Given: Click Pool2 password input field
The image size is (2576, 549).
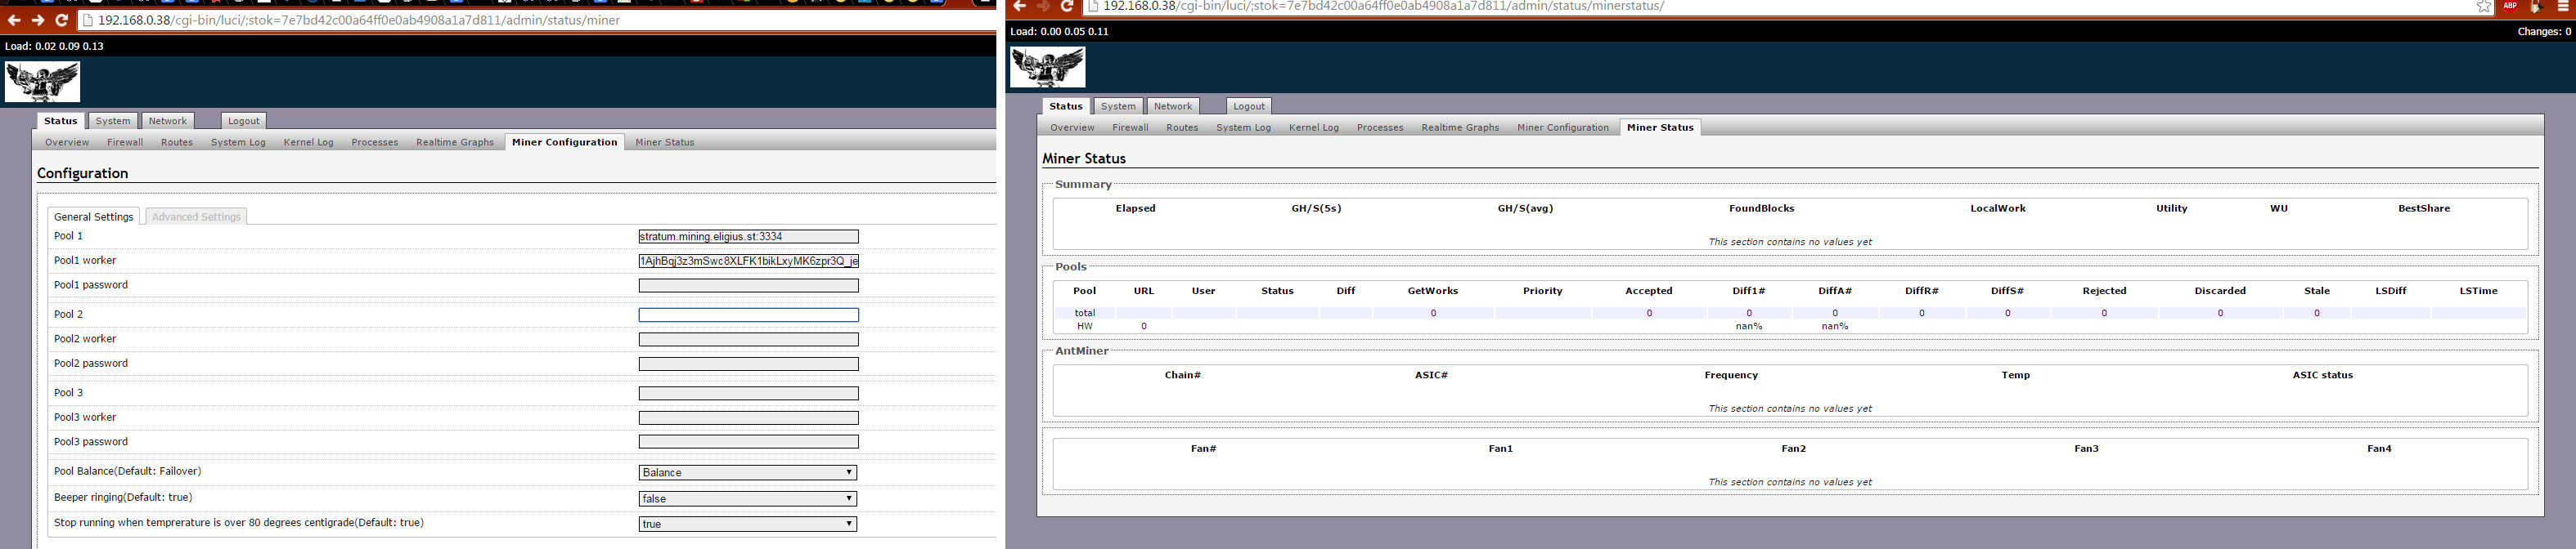Looking at the screenshot, I should coord(748,364).
